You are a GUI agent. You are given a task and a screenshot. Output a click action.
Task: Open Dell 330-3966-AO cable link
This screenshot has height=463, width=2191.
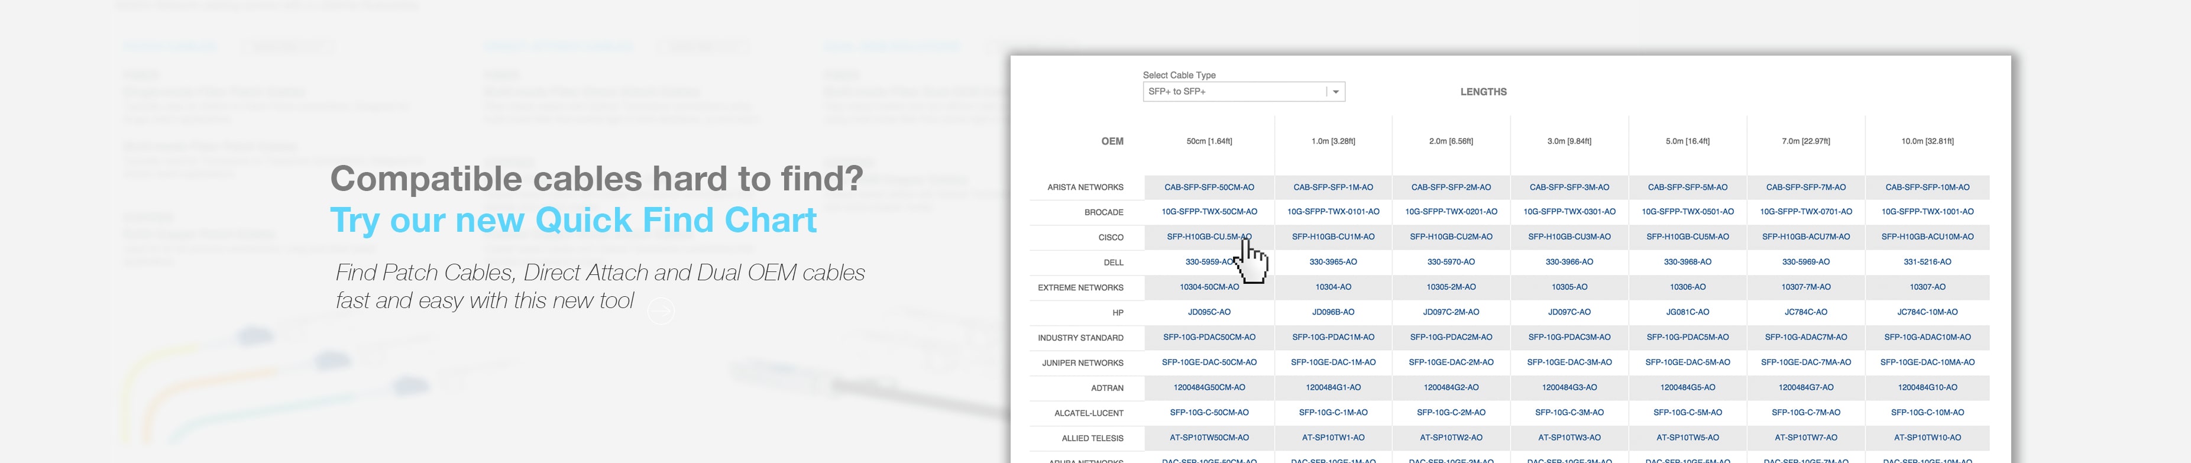(x=1569, y=262)
